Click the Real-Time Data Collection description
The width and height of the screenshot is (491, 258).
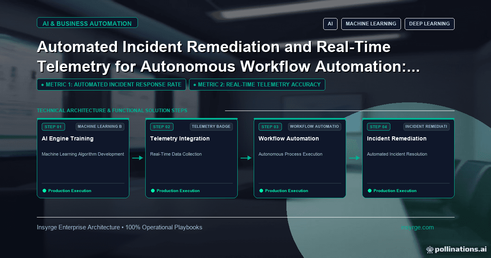pyautogui.click(x=176, y=154)
